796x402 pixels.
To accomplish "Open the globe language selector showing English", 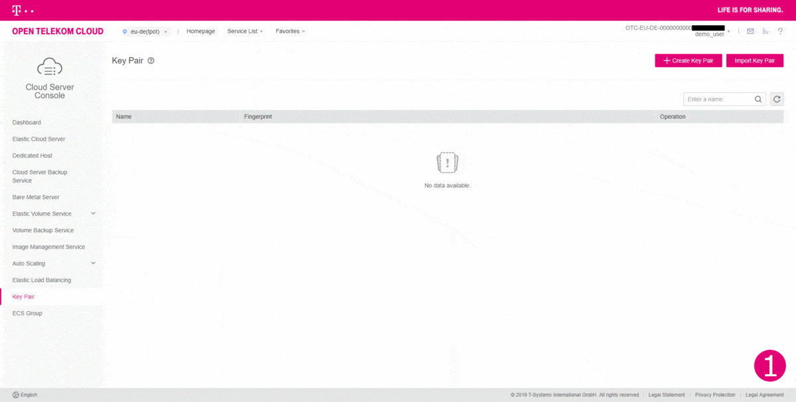I will pyautogui.click(x=16, y=395).
